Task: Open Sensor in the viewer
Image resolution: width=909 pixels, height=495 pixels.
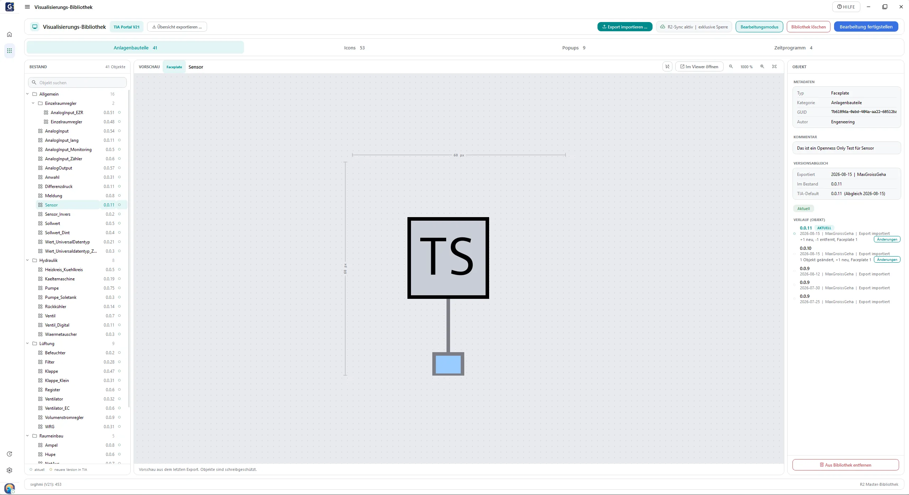Action: pyautogui.click(x=699, y=66)
